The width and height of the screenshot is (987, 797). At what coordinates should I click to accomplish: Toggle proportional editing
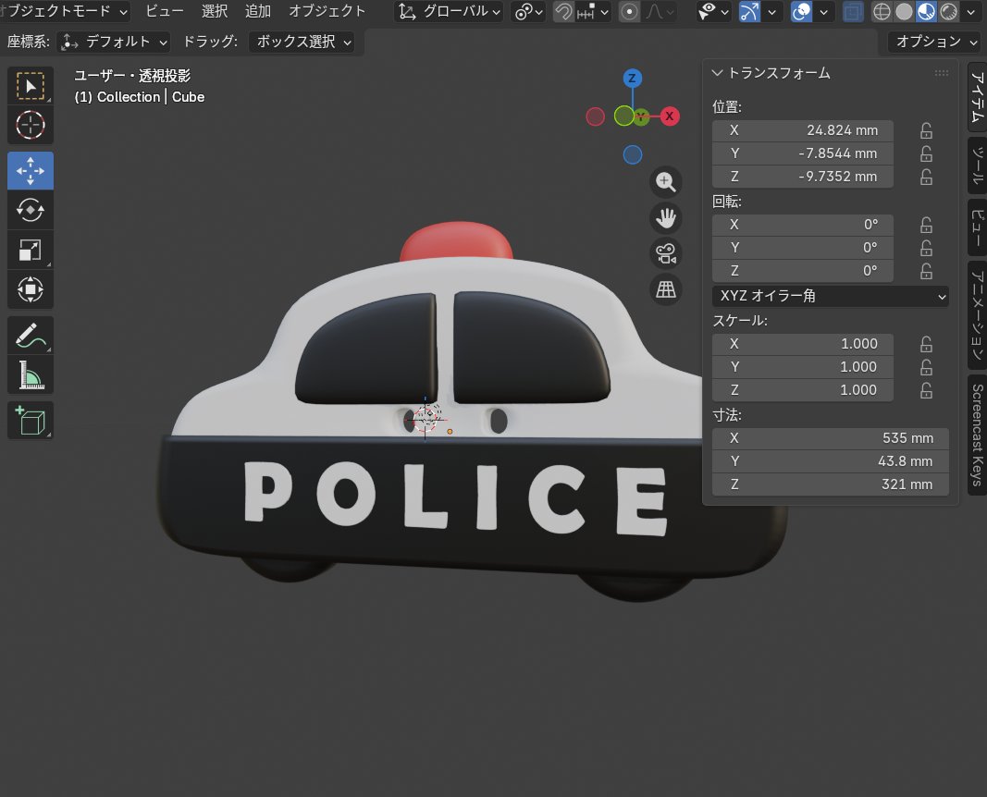tap(629, 11)
